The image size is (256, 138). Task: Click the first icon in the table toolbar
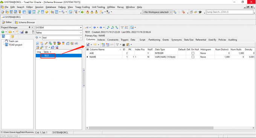point(37,43)
